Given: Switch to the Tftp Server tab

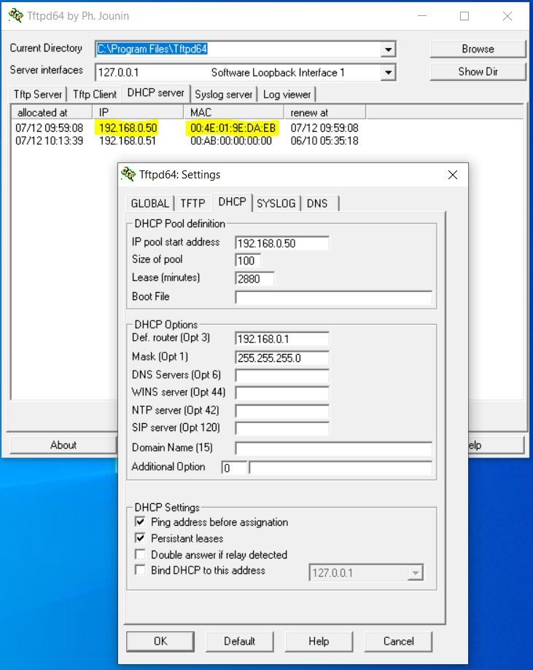Looking at the screenshot, I should 38,94.
